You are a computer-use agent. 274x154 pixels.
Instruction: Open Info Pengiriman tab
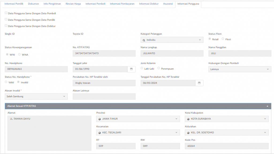coord(52,4)
